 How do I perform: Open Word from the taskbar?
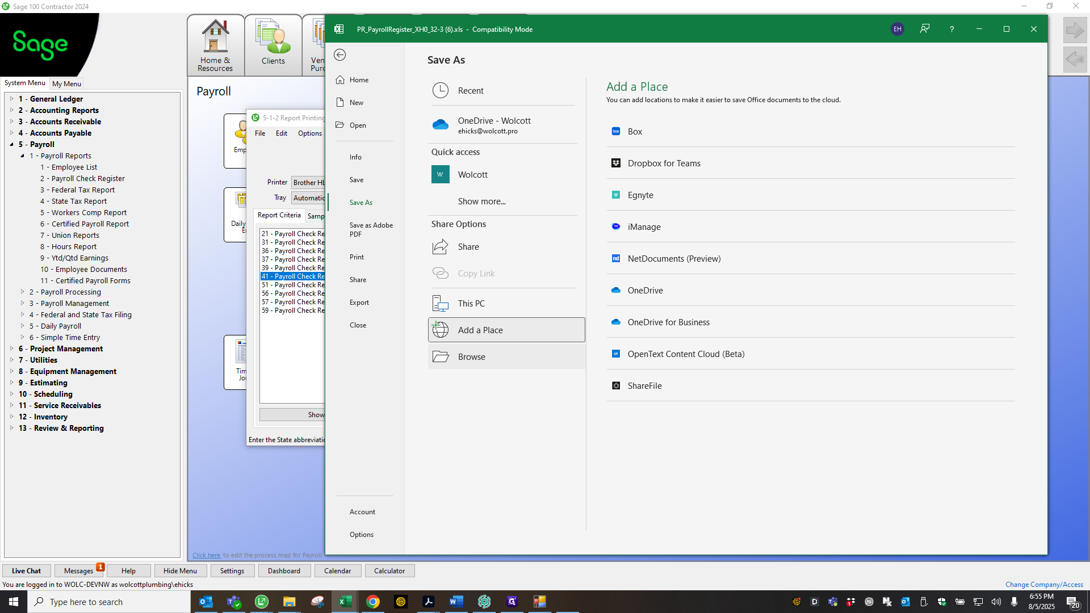456,602
